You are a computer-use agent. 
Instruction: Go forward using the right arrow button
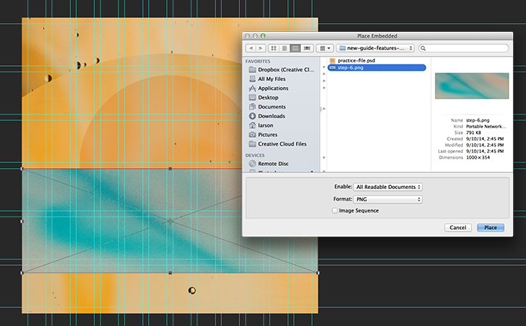[x=261, y=49]
